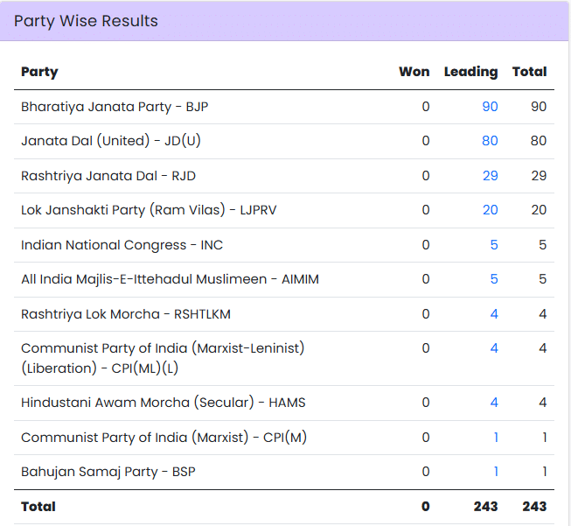Open Bahujan Samaj Party leading count link
This screenshot has height=526, width=571.
click(495, 472)
